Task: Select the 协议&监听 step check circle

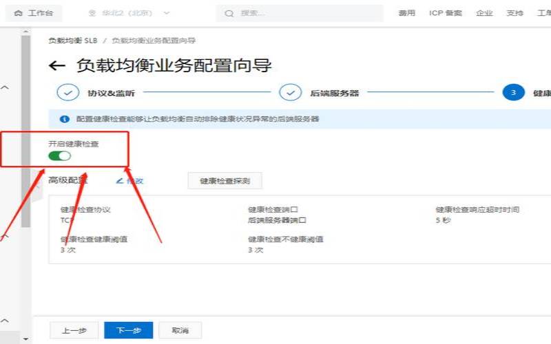Action: pos(67,93)
